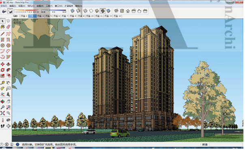This screenshot has width=245, height=150.
Task: Select the Line pencil tool
Action: coord(3,34)
